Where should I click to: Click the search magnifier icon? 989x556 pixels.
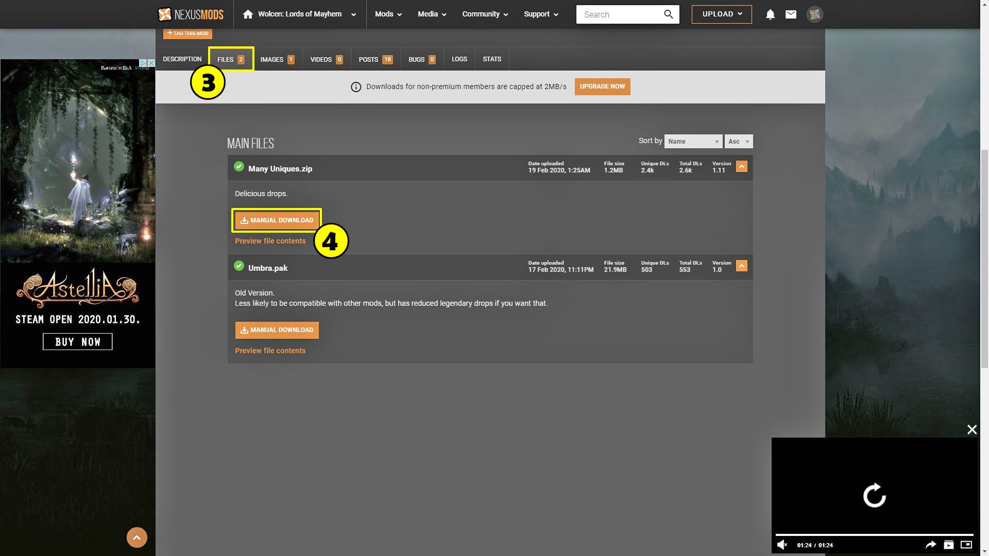[x=668, y=14]
